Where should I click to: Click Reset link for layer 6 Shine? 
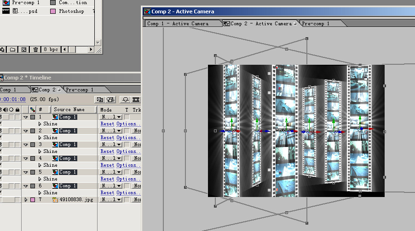(108, 193)
